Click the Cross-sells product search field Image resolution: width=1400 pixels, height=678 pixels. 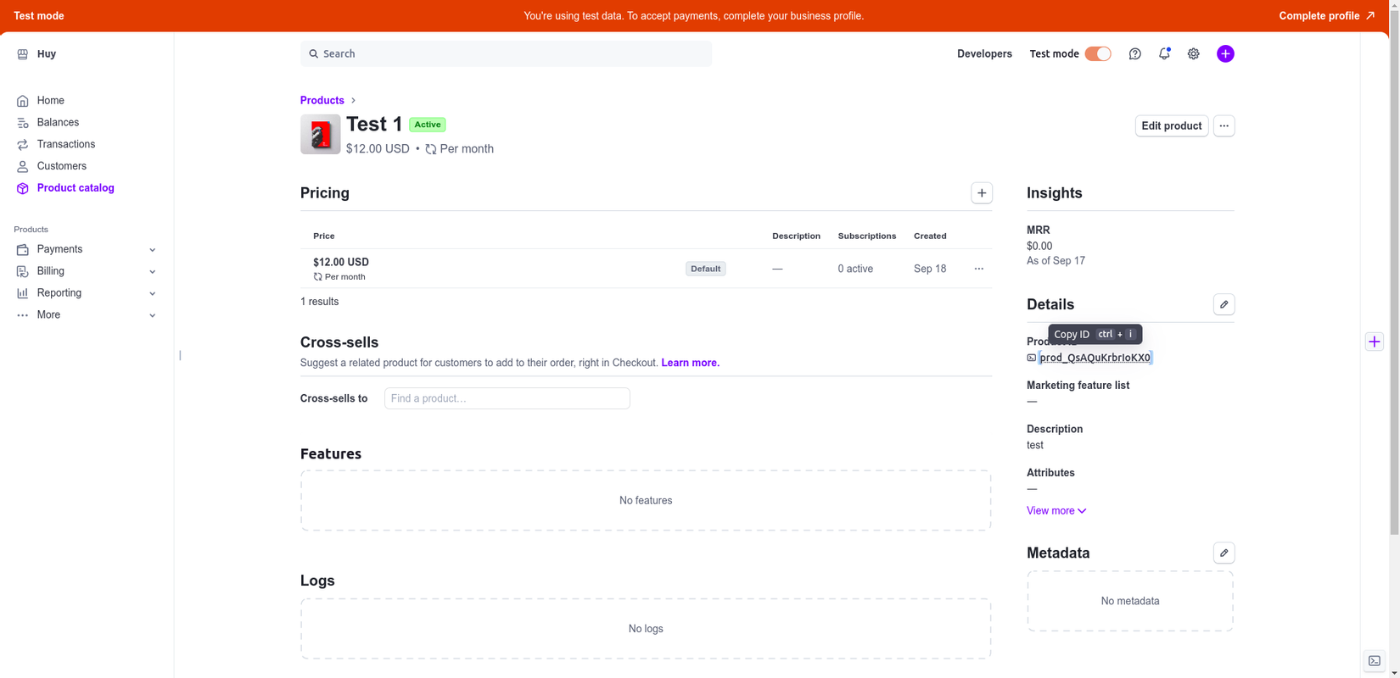click(x=507, y=398)
